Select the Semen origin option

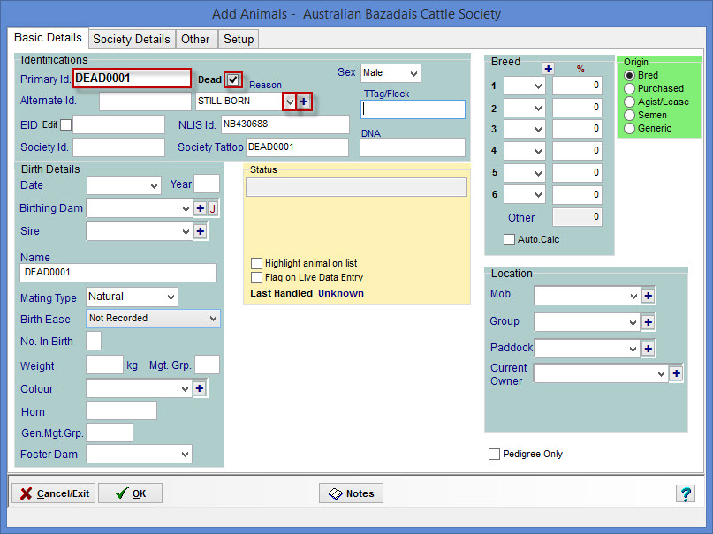(629, 115)
